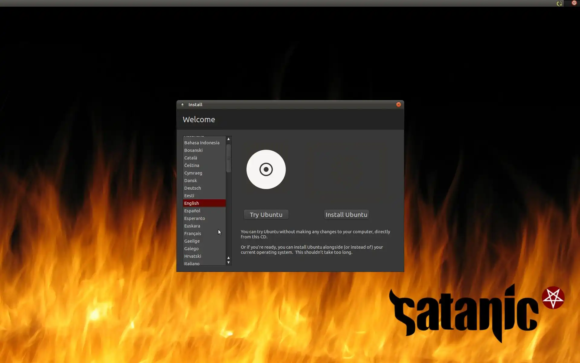
Task: Select Hrvatski as the language
Action: (192, 256)
